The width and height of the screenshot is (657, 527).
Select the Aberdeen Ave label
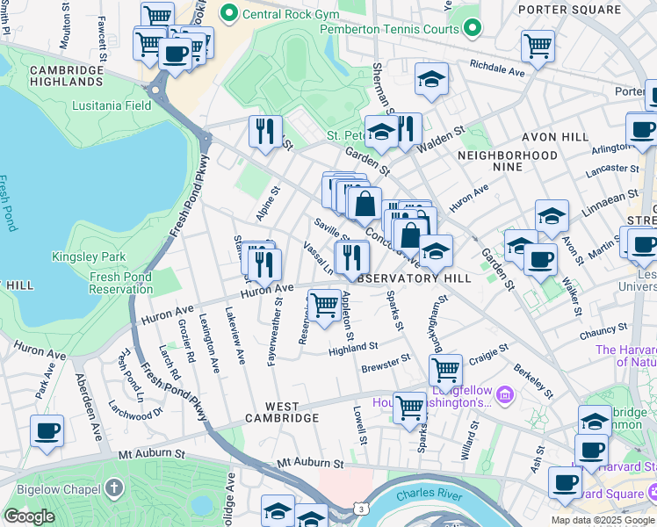(x=89, y=408)
